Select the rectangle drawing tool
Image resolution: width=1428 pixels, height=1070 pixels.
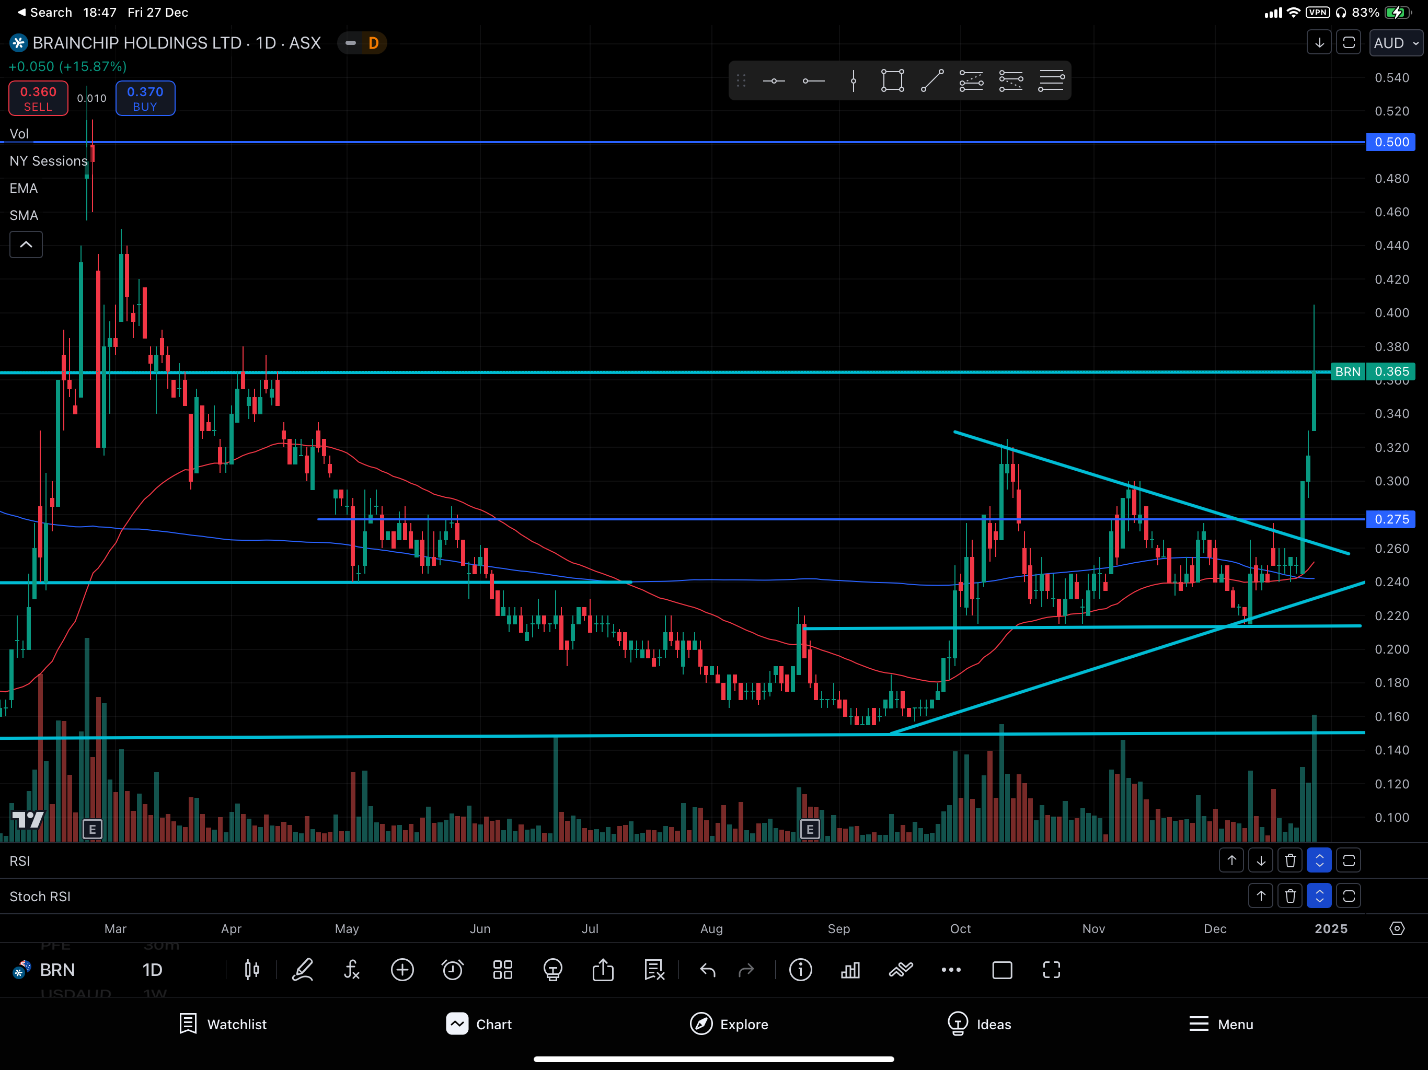pos(893,80)
